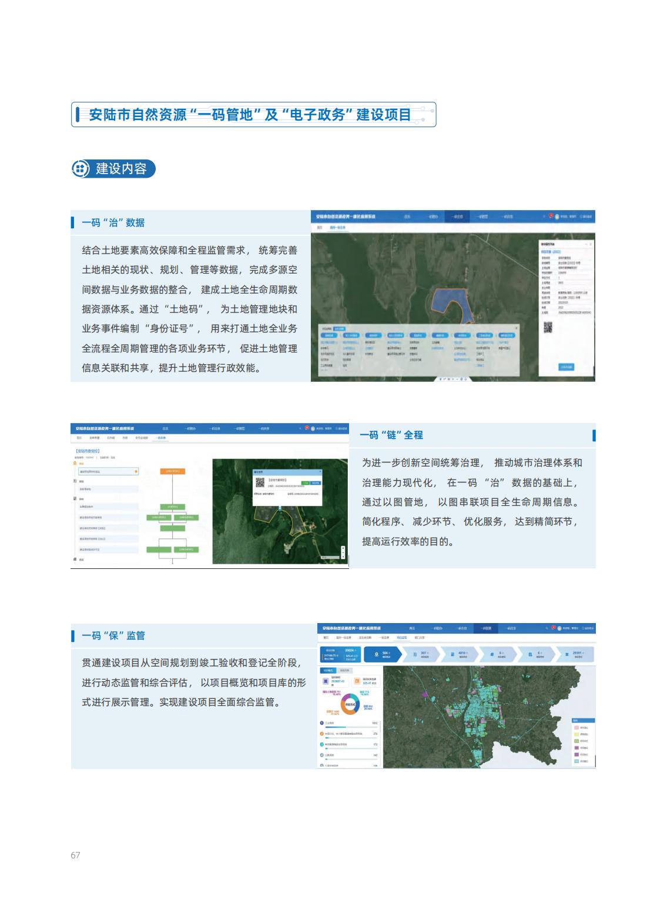
Task: Click the zoom control on the middle satellite map
Action: [343, 551]
